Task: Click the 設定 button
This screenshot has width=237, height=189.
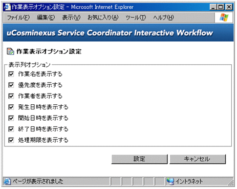Action: point(139,159)
